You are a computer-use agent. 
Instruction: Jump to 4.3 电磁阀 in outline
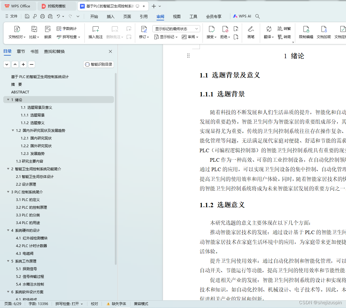click(x=25, y=253)
